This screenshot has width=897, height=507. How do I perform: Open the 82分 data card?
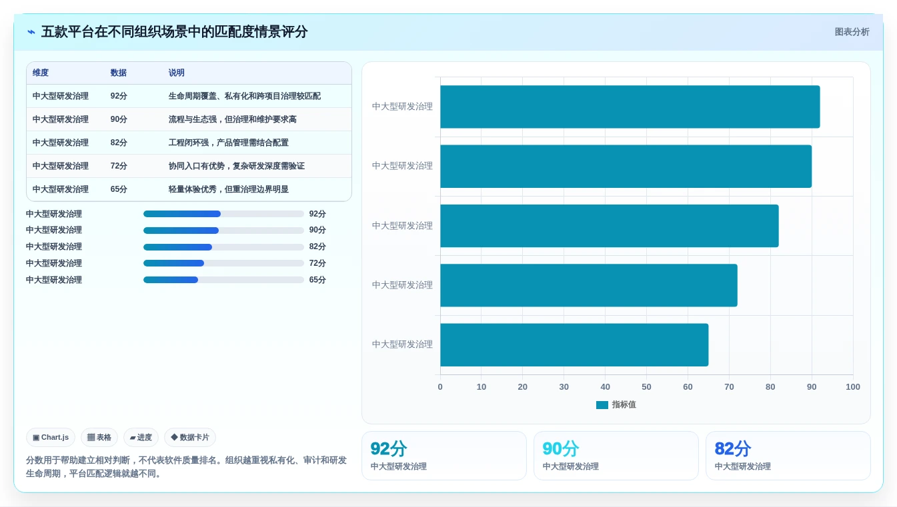tap(788, 456)
